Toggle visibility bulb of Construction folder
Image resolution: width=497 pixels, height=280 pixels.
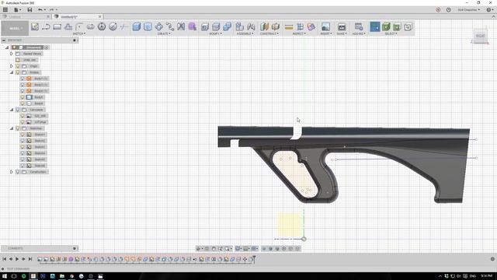point(18,172)
